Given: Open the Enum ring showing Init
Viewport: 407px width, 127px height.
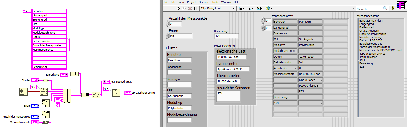Looking at the screenshot, I should [x=181, y=36].
